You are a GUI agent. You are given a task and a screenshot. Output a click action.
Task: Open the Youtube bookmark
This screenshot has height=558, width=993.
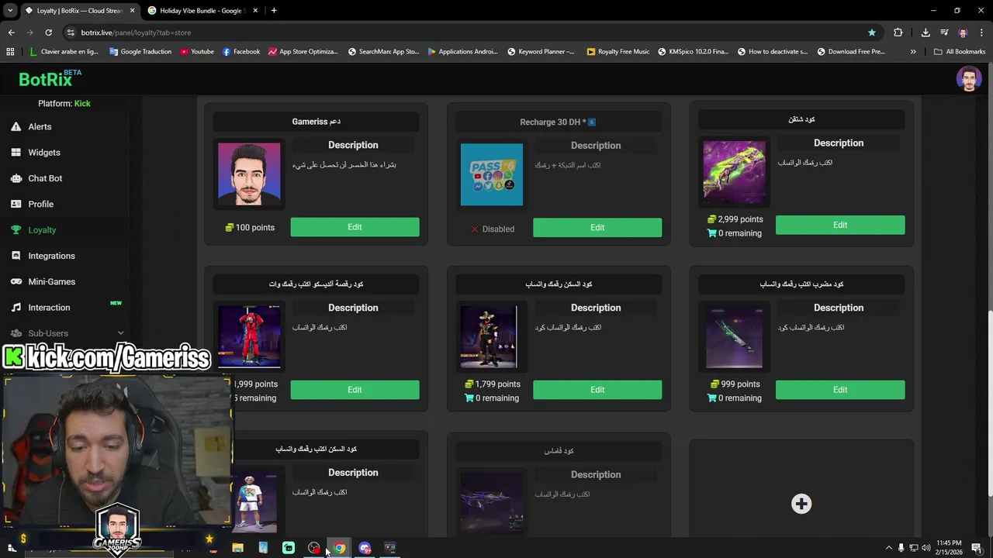[197, 52]
